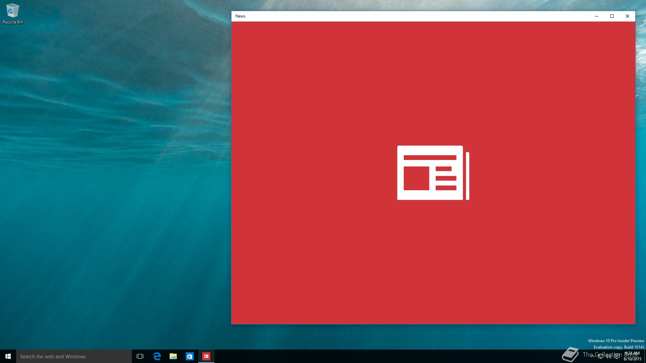This screenshot has height=363, width=646.
Task: Open the taskbar clock and date
Action: pos(632,356)
